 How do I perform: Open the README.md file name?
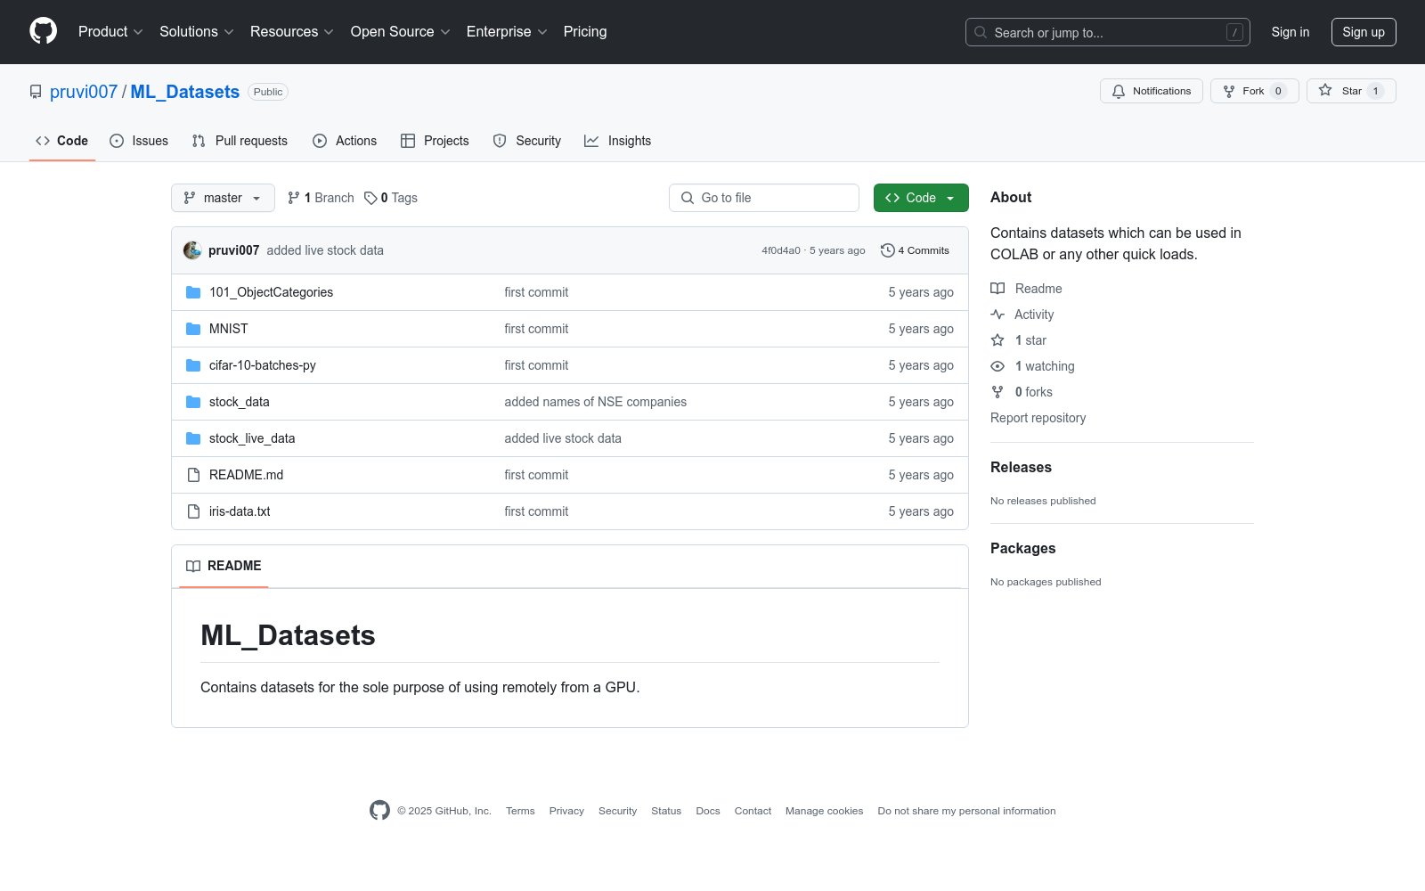[x=246, y=475]
